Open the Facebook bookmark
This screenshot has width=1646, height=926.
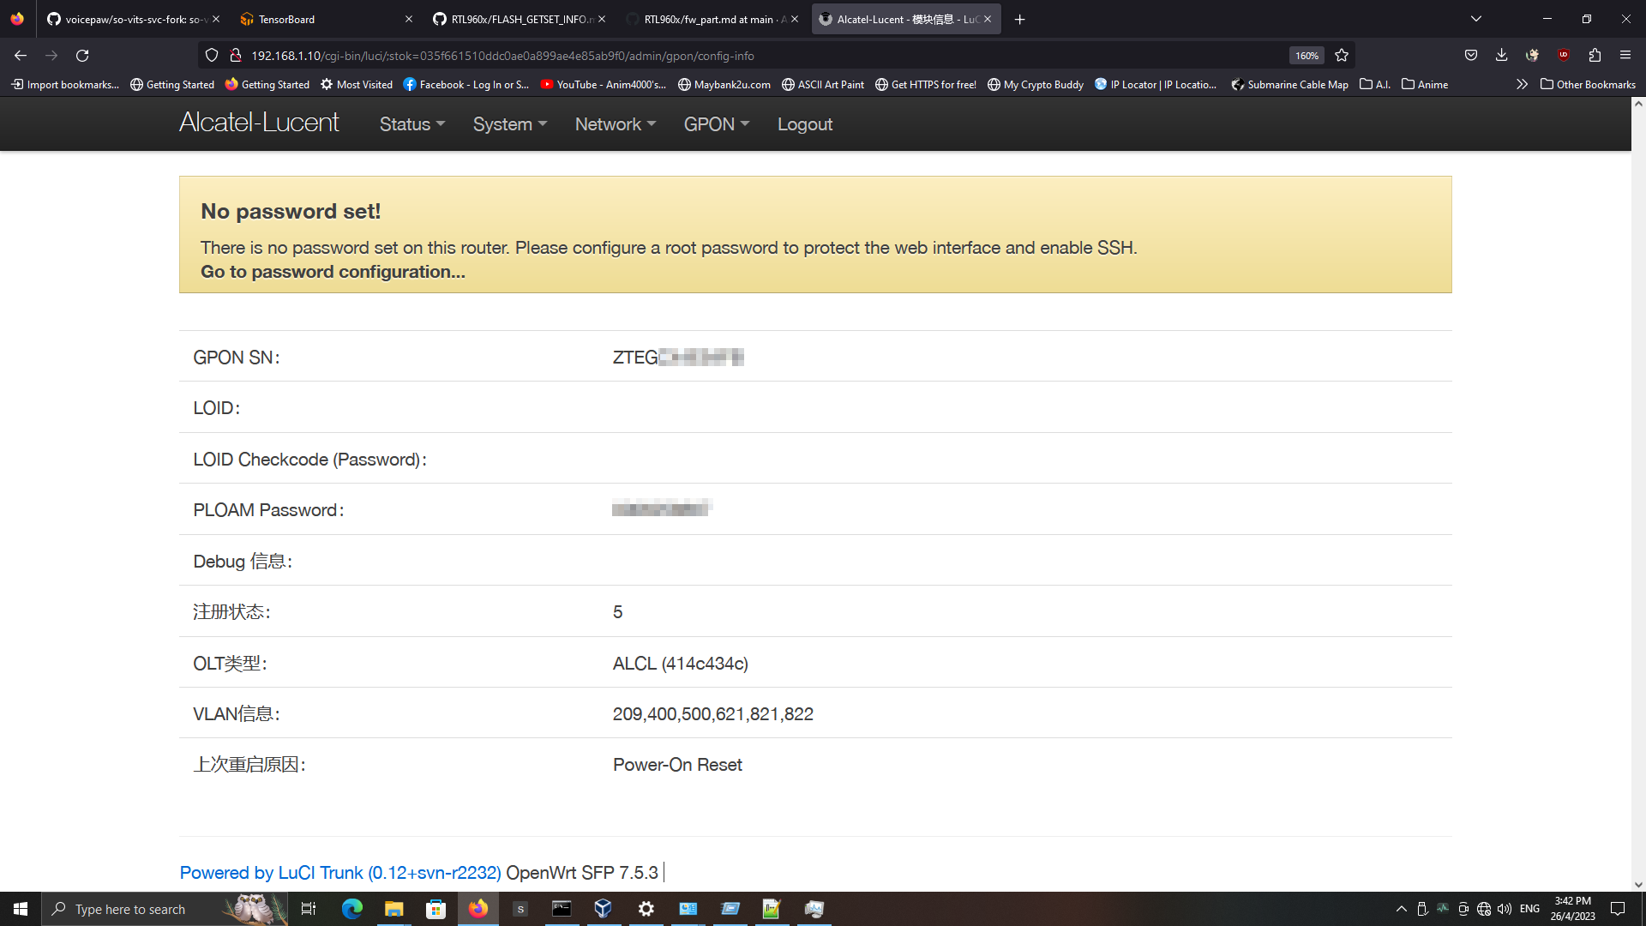pos(466,84)
